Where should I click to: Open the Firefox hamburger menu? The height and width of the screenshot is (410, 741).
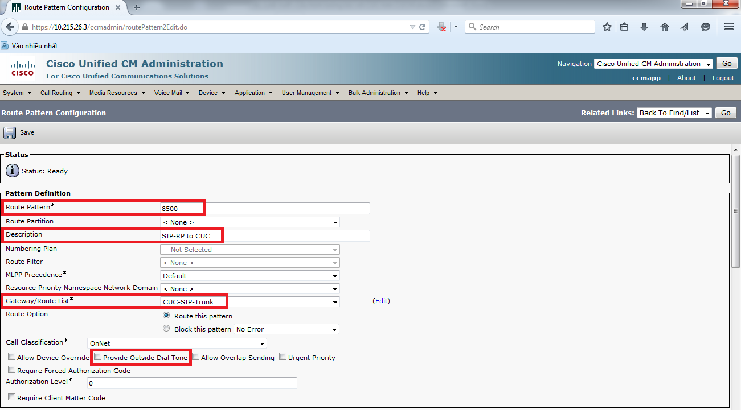click(x=728, y=27)
